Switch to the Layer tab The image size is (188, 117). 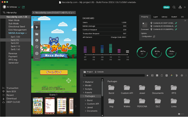pyautogui.click(x=155, y=17)
